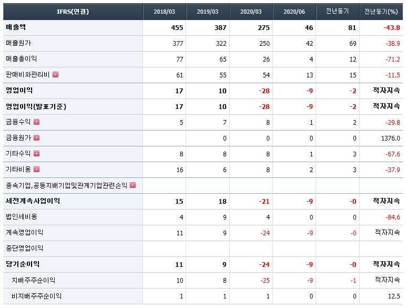Viewport: 407px width, 308px height.
Task: Expand the 판매비와관리비 plus icon
Action: point(55,75)
